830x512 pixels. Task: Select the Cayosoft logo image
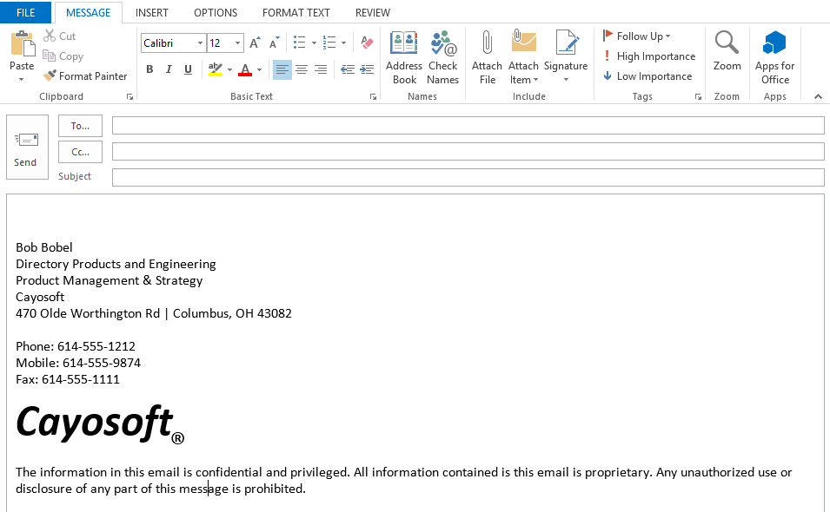coord(100,423)
